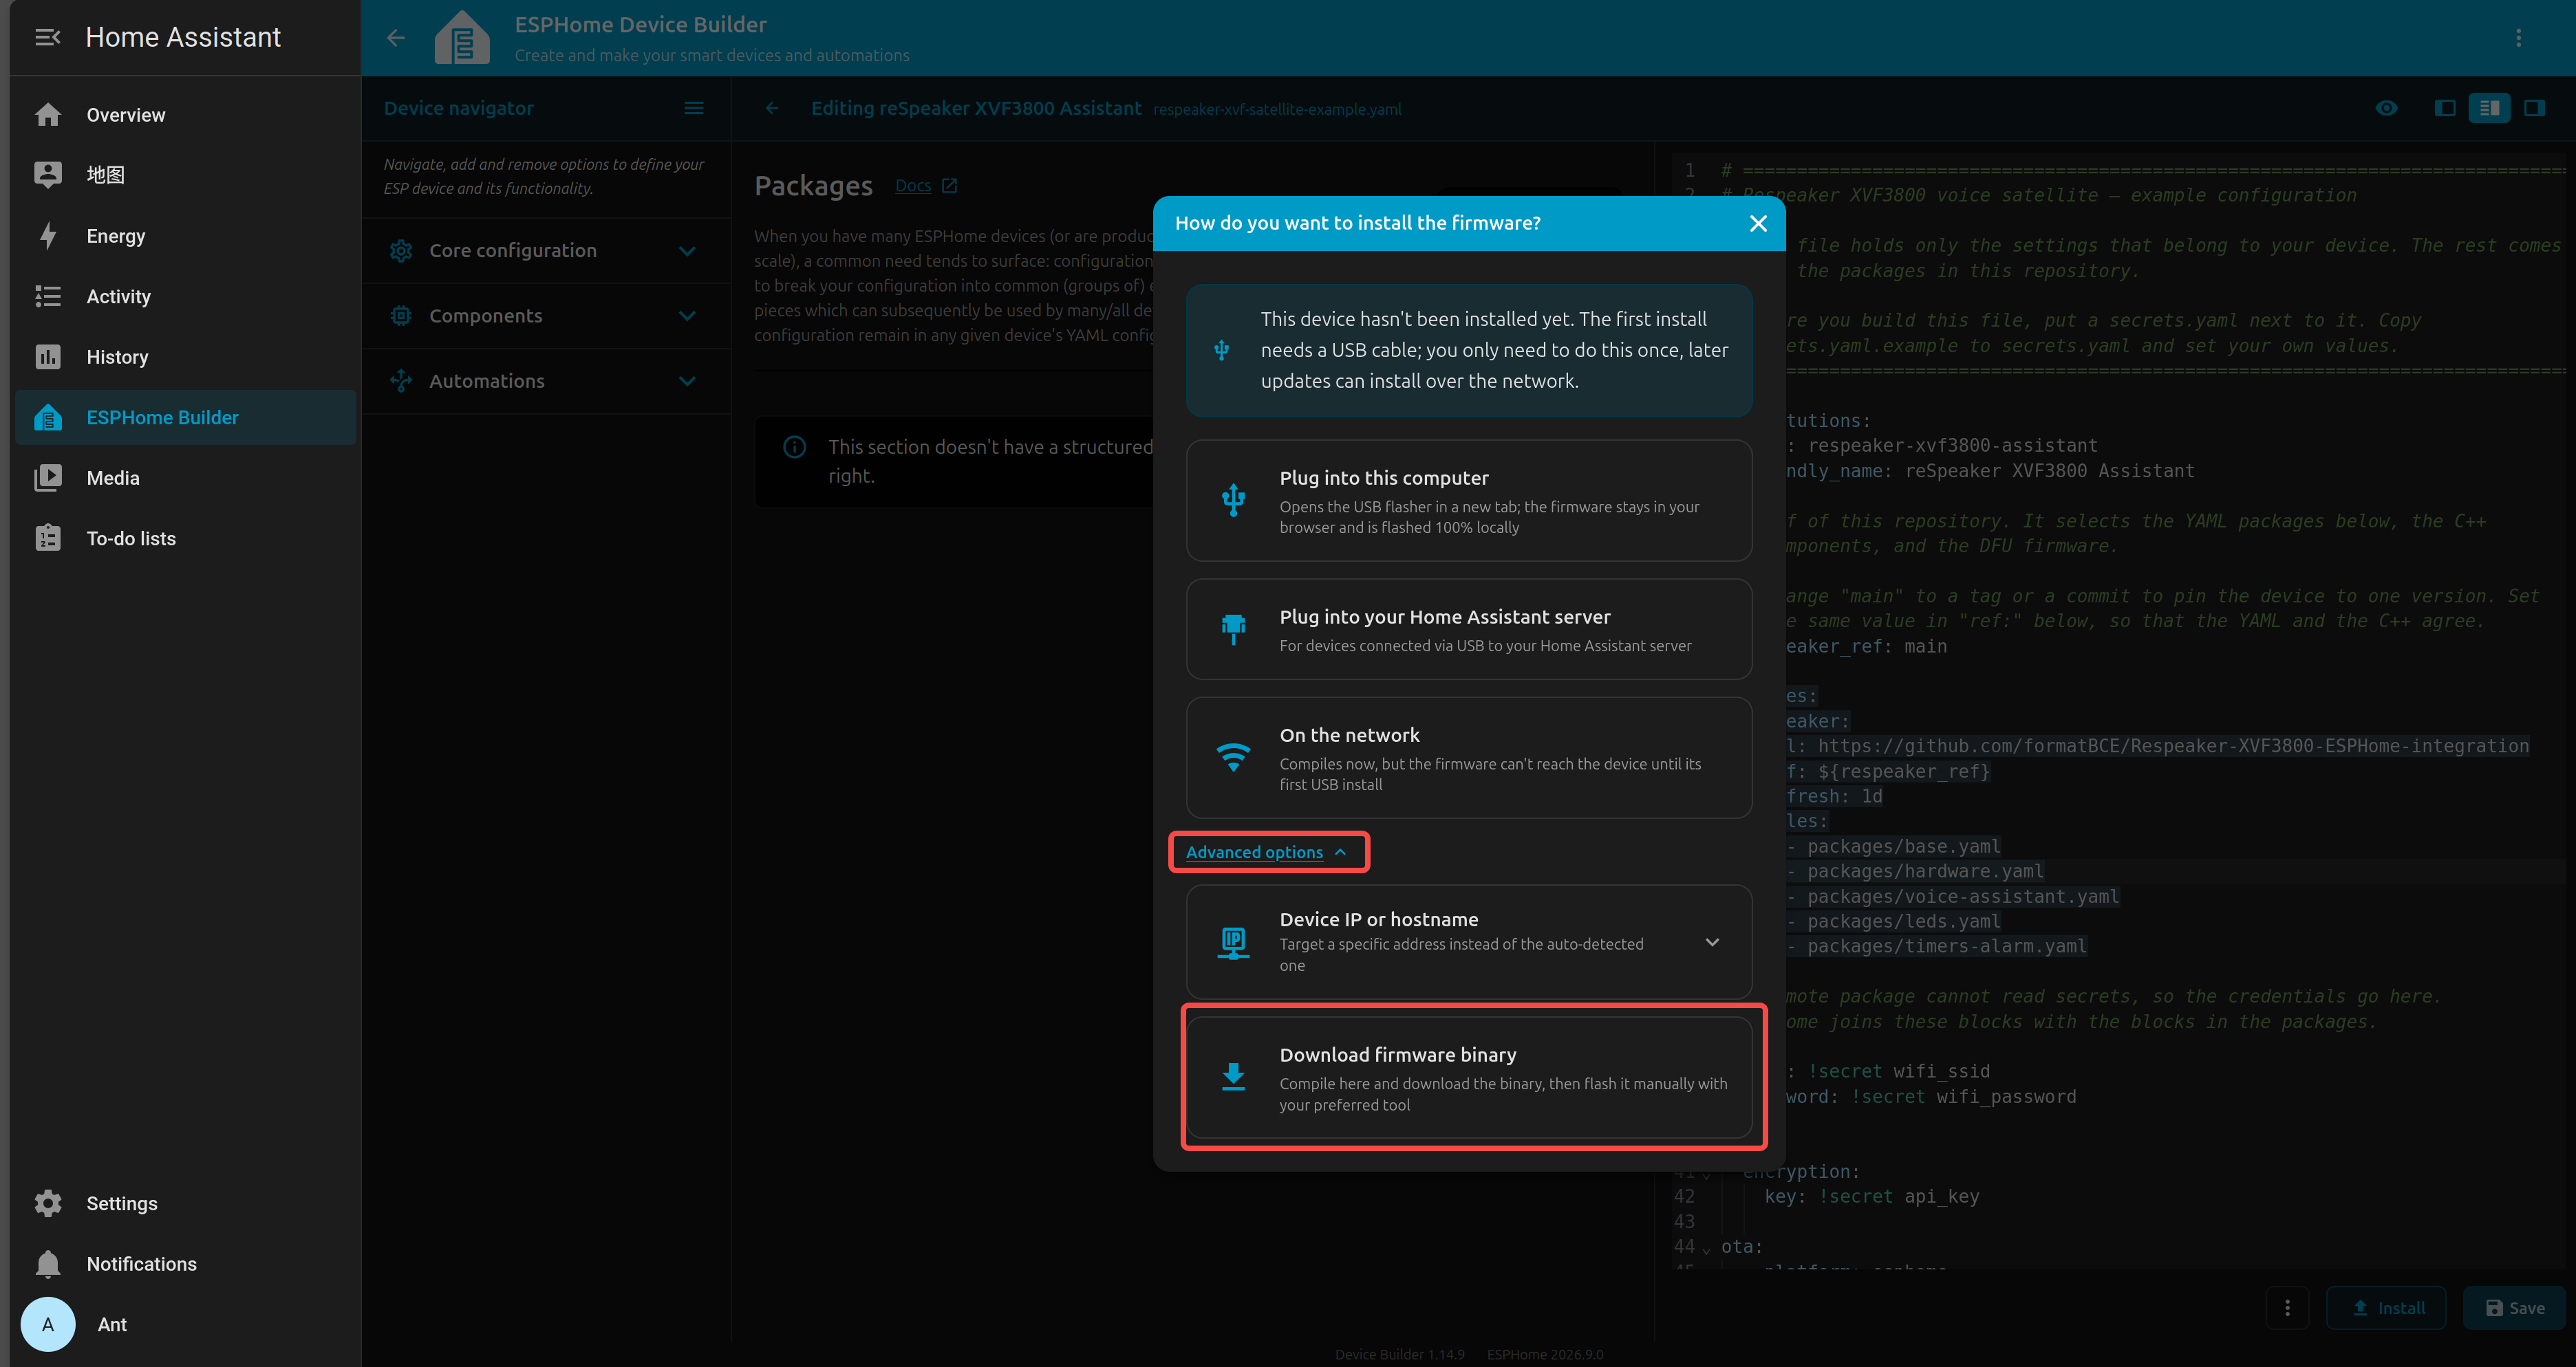Open the History panel
2576x1367 pixels.
[x=186, y=357]
